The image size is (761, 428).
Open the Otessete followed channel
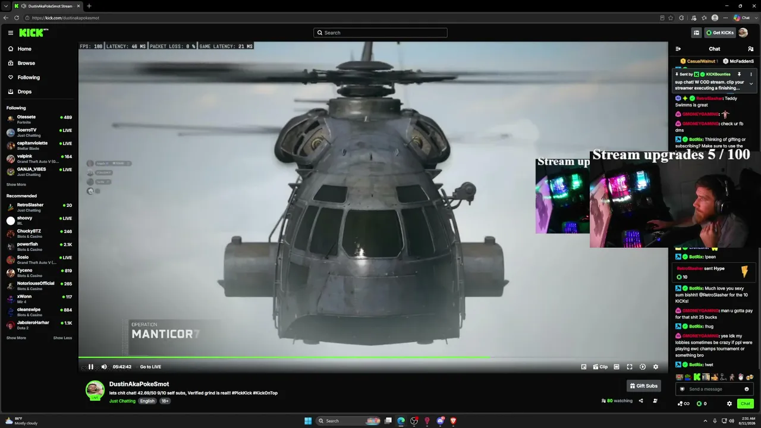(39, 119)
